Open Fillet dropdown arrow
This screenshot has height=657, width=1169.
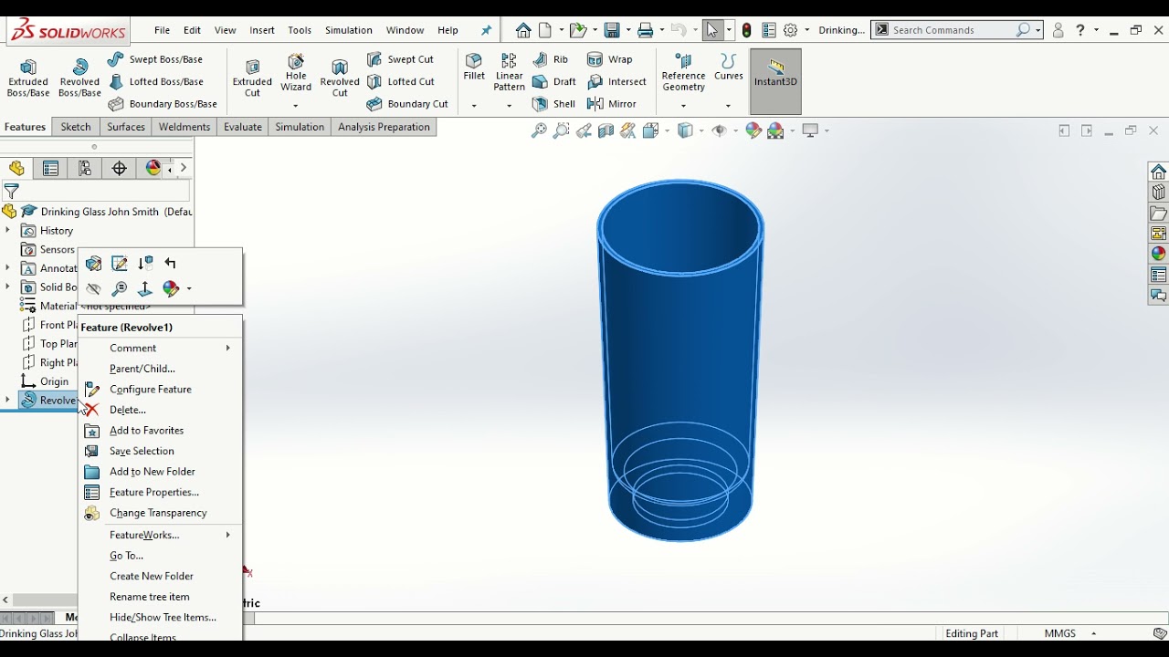click(474, 106)
